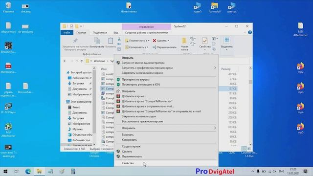Switch to the Вид ribbon tab
313x176 pixels.
coord(116,33)
